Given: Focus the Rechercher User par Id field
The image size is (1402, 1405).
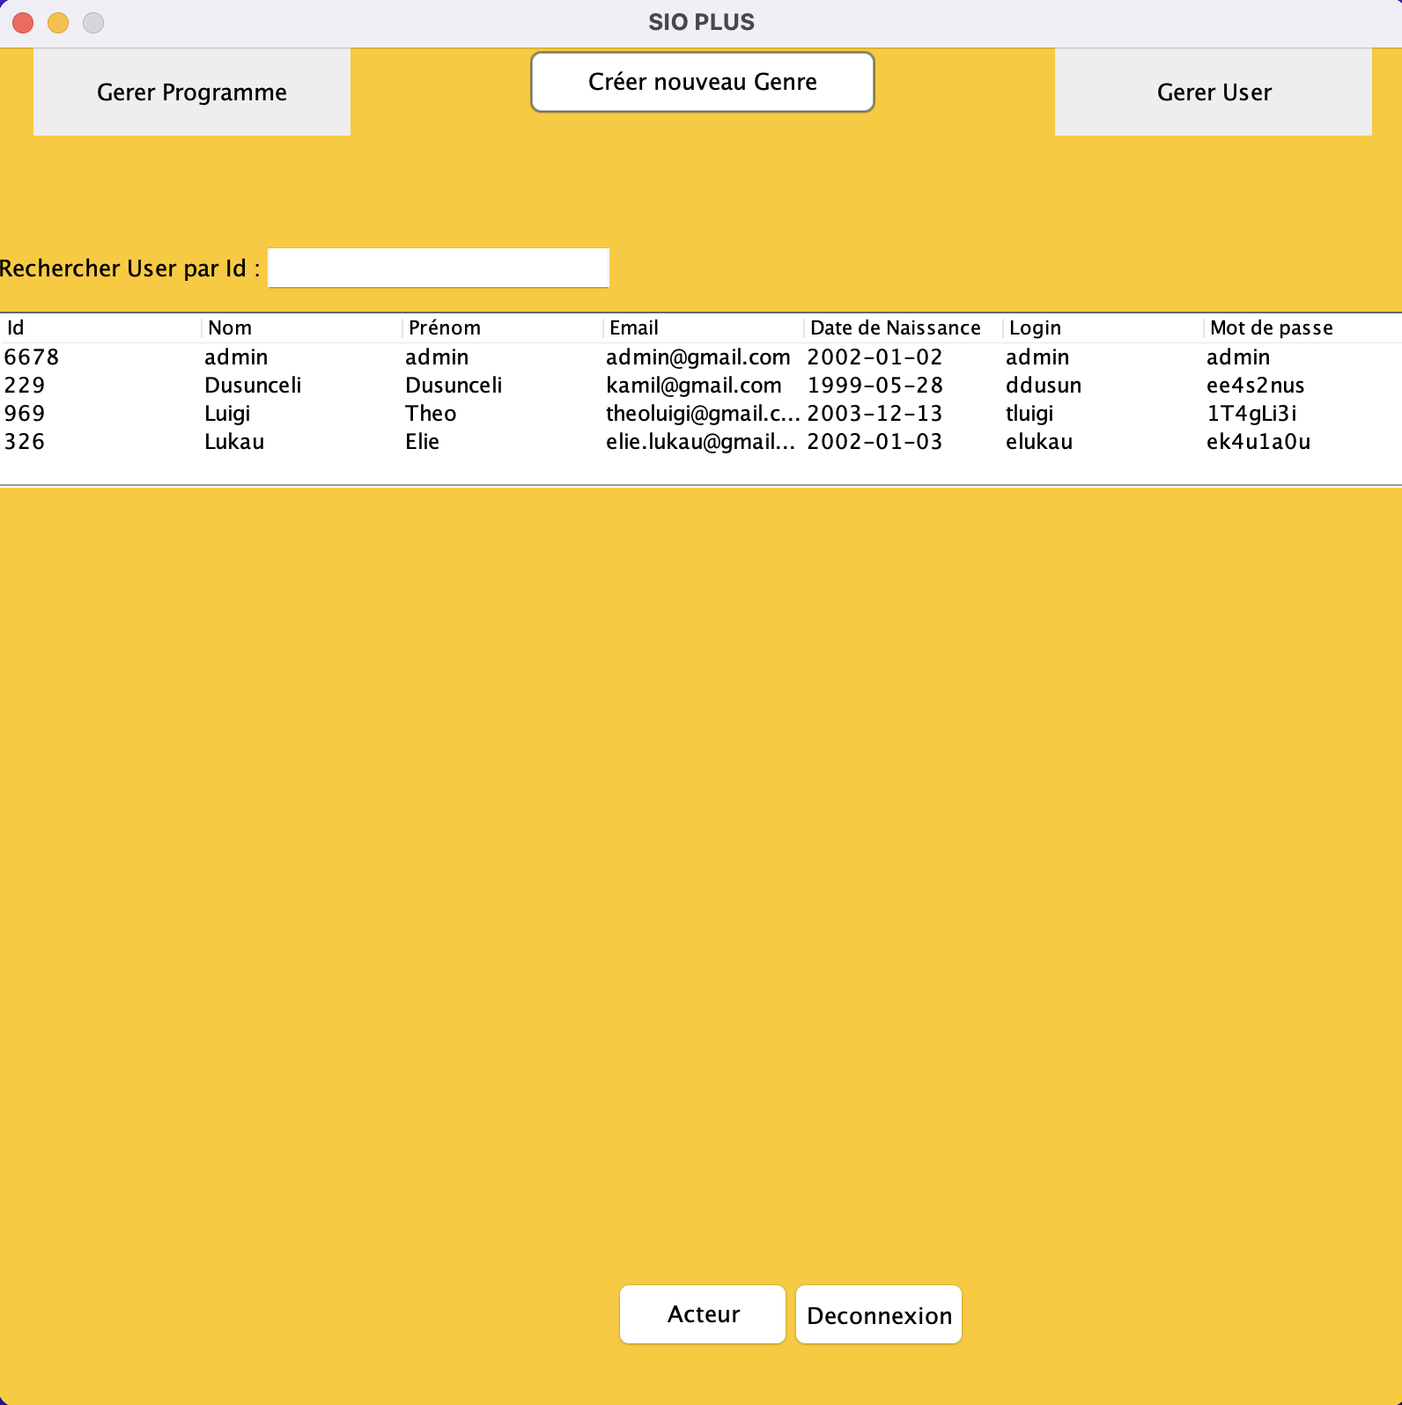Looking at the screenshot, I should 438,268.
